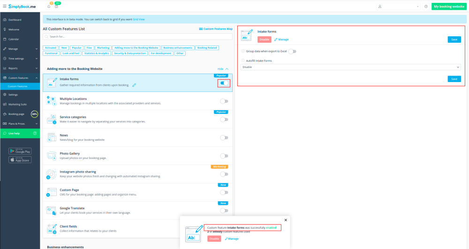
Task: Open Custom Features Map view
Action: click(216, 29)
